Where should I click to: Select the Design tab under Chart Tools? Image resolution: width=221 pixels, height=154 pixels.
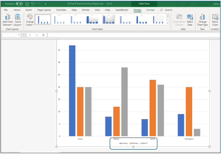tap(137, 10)
